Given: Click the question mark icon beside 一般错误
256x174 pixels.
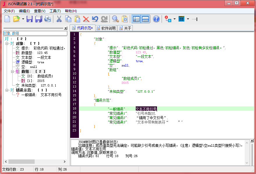Looking at the screenshot, I should click(x=18, y=95).
